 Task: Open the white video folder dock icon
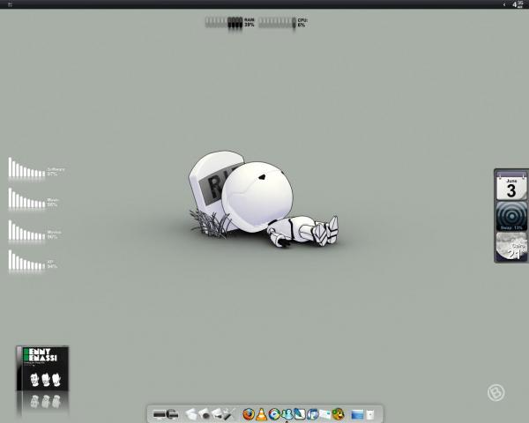point(217,414)
